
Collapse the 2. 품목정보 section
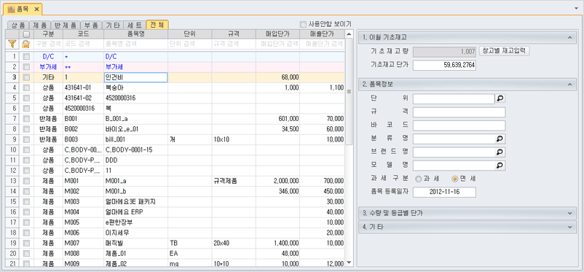569,84
